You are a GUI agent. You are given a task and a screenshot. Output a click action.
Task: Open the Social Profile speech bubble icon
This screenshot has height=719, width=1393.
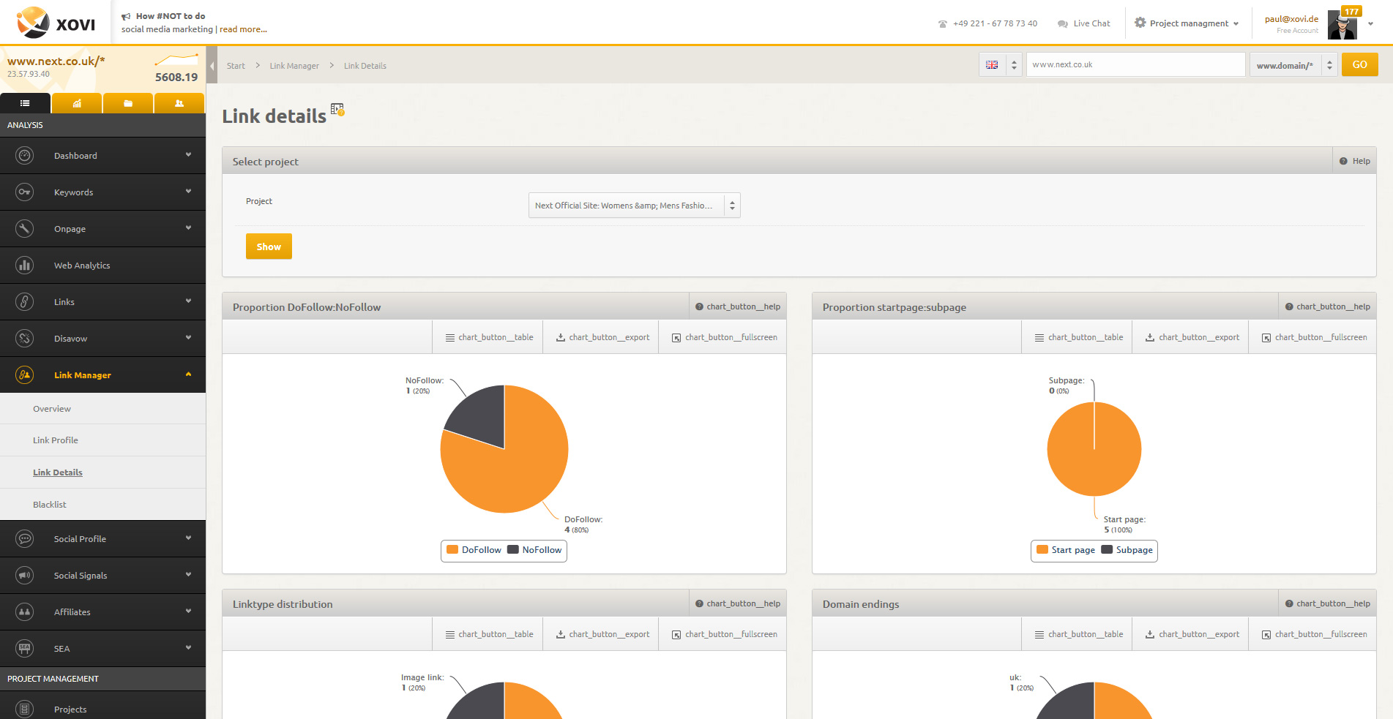point(25,538)
